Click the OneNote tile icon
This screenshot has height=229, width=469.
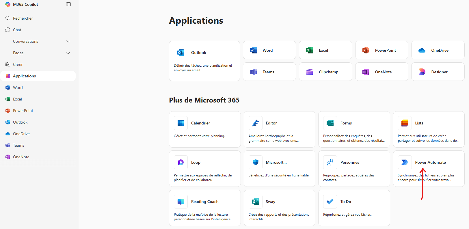pos(366,72)
